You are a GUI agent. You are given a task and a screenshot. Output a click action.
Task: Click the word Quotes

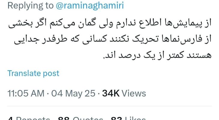88,119
